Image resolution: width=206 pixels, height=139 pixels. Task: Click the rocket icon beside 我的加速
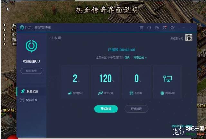click(x=23, y=91)
